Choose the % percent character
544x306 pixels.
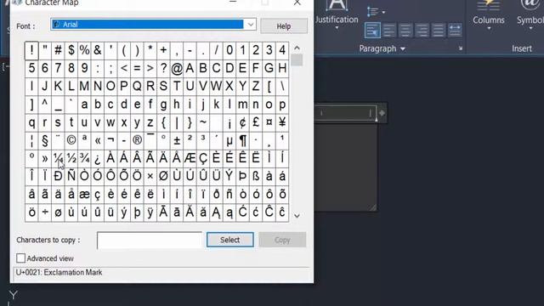(x=84, y=50)
